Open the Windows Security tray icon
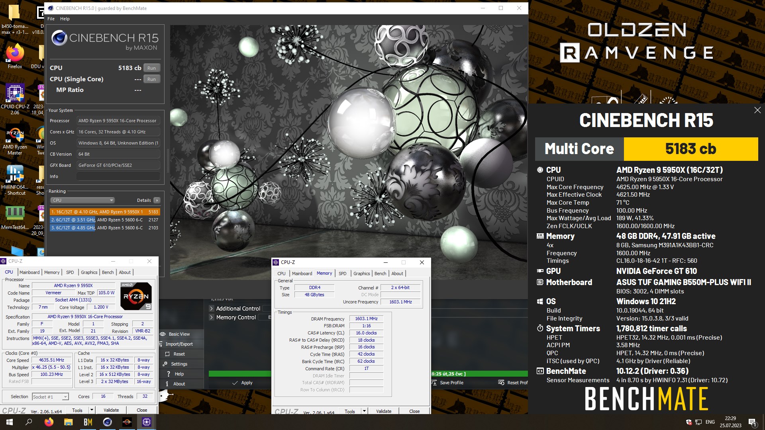Viewport: 765px width, 430px height. coord(688,422)
